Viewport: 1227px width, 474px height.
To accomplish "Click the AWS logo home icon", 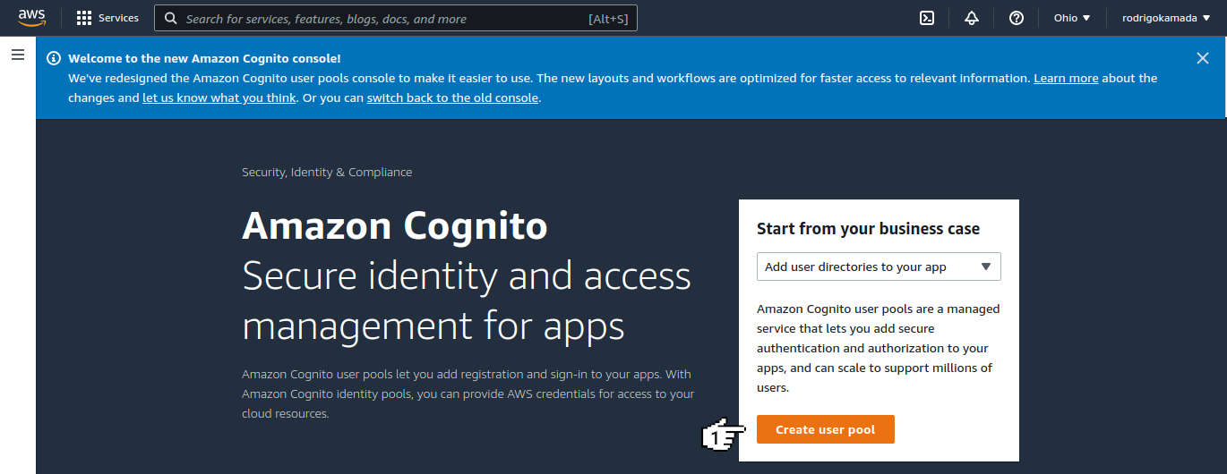I will point(31,18).
